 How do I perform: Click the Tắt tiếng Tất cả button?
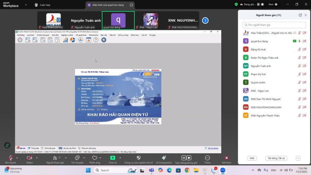(276, 158)
